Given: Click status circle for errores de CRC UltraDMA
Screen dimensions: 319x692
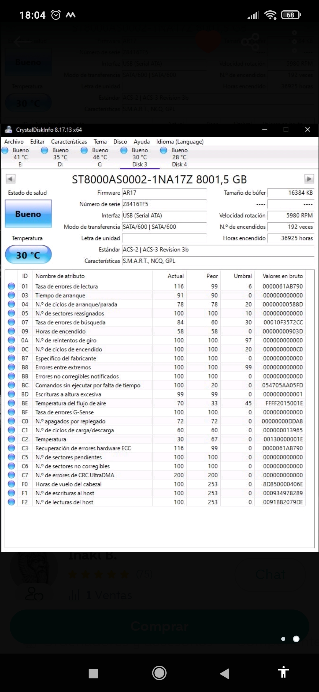Looking at the screenshot, I should (x=12, y=475).
